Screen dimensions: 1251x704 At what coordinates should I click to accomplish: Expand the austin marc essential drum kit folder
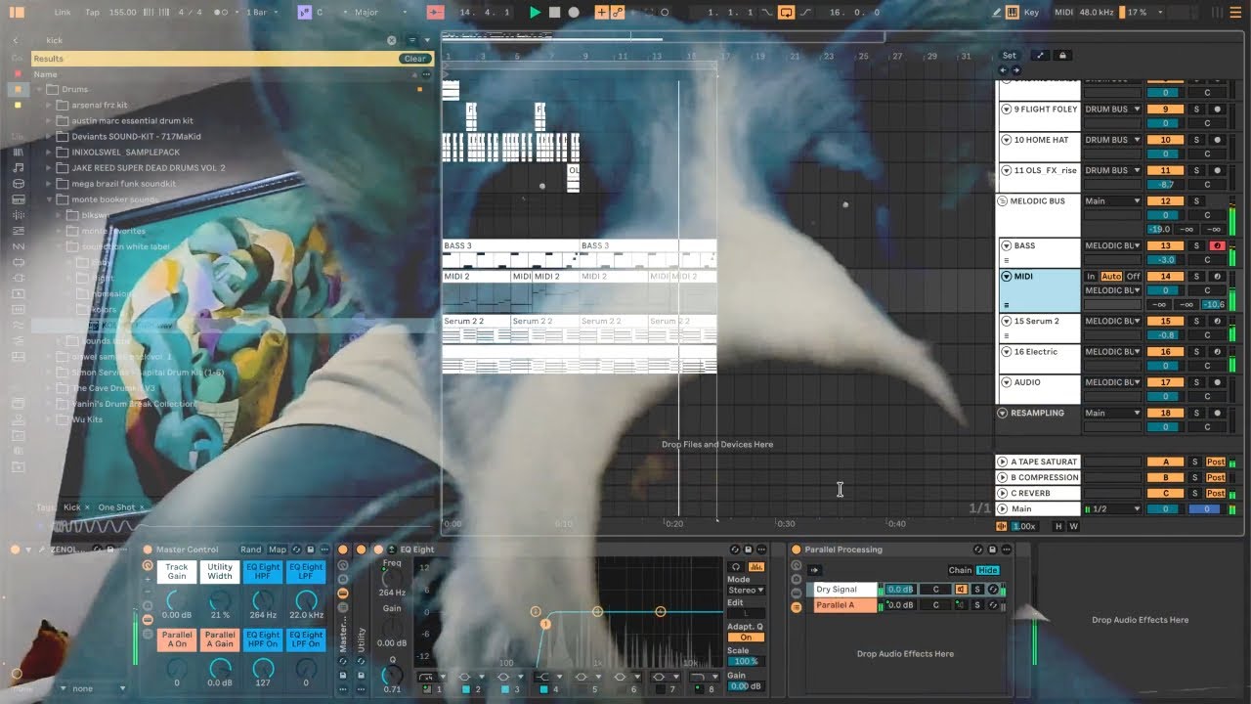pyautogui.click(x=51, y=121)
